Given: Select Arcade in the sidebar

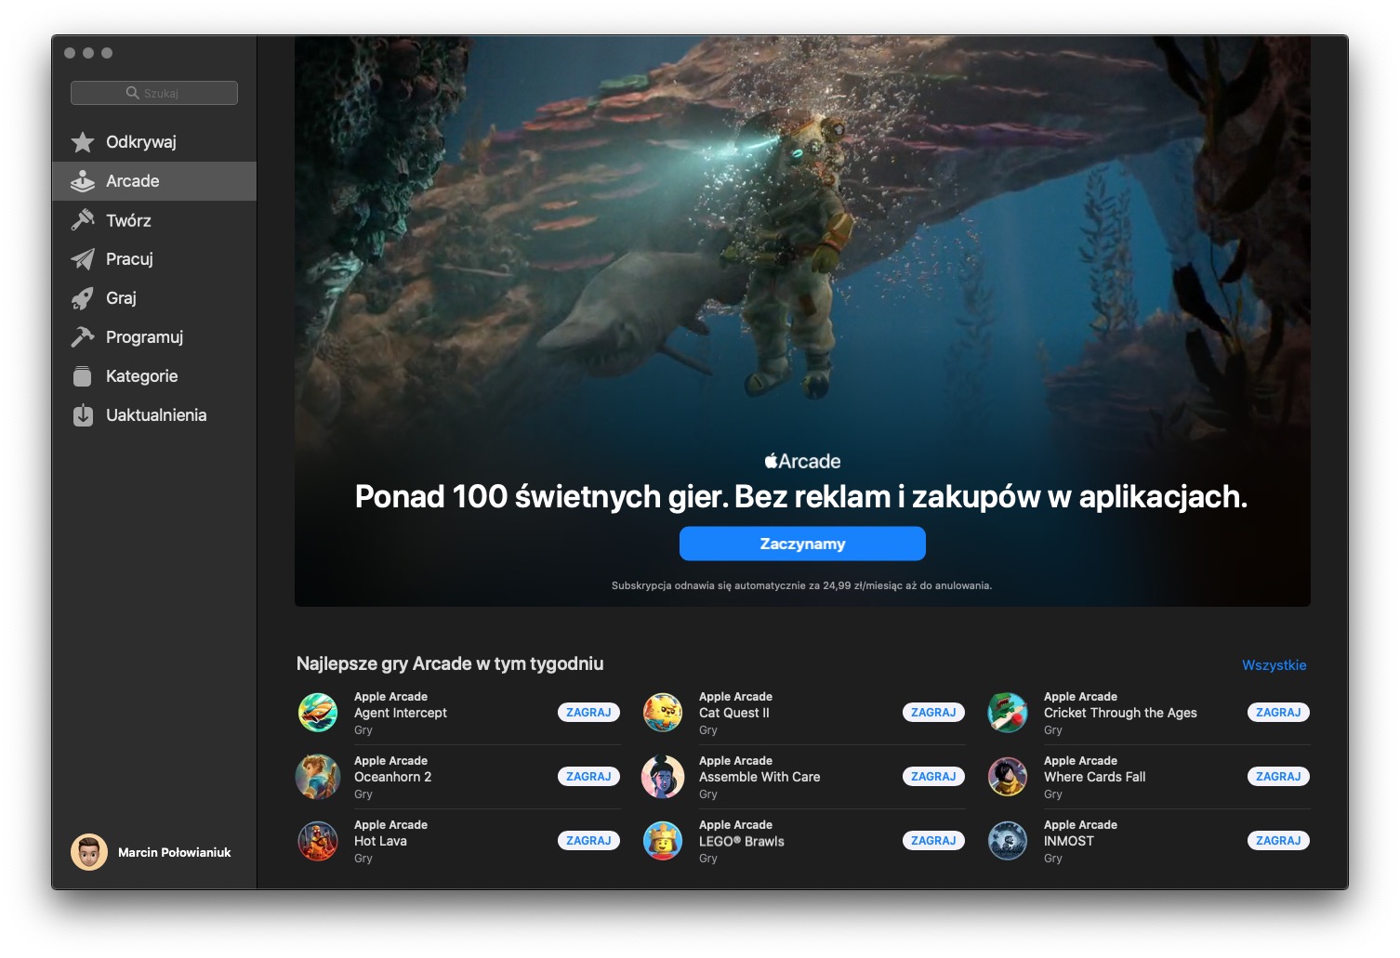Looking at the screenshot, I should 154,181.
